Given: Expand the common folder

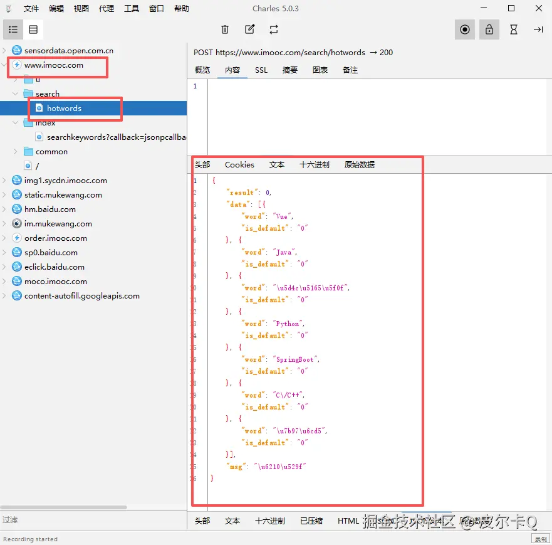Looking at the screenshot, I should coord(15,152).
